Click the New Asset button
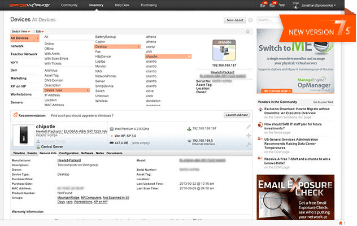357x226 pixels. coord(235,20)
